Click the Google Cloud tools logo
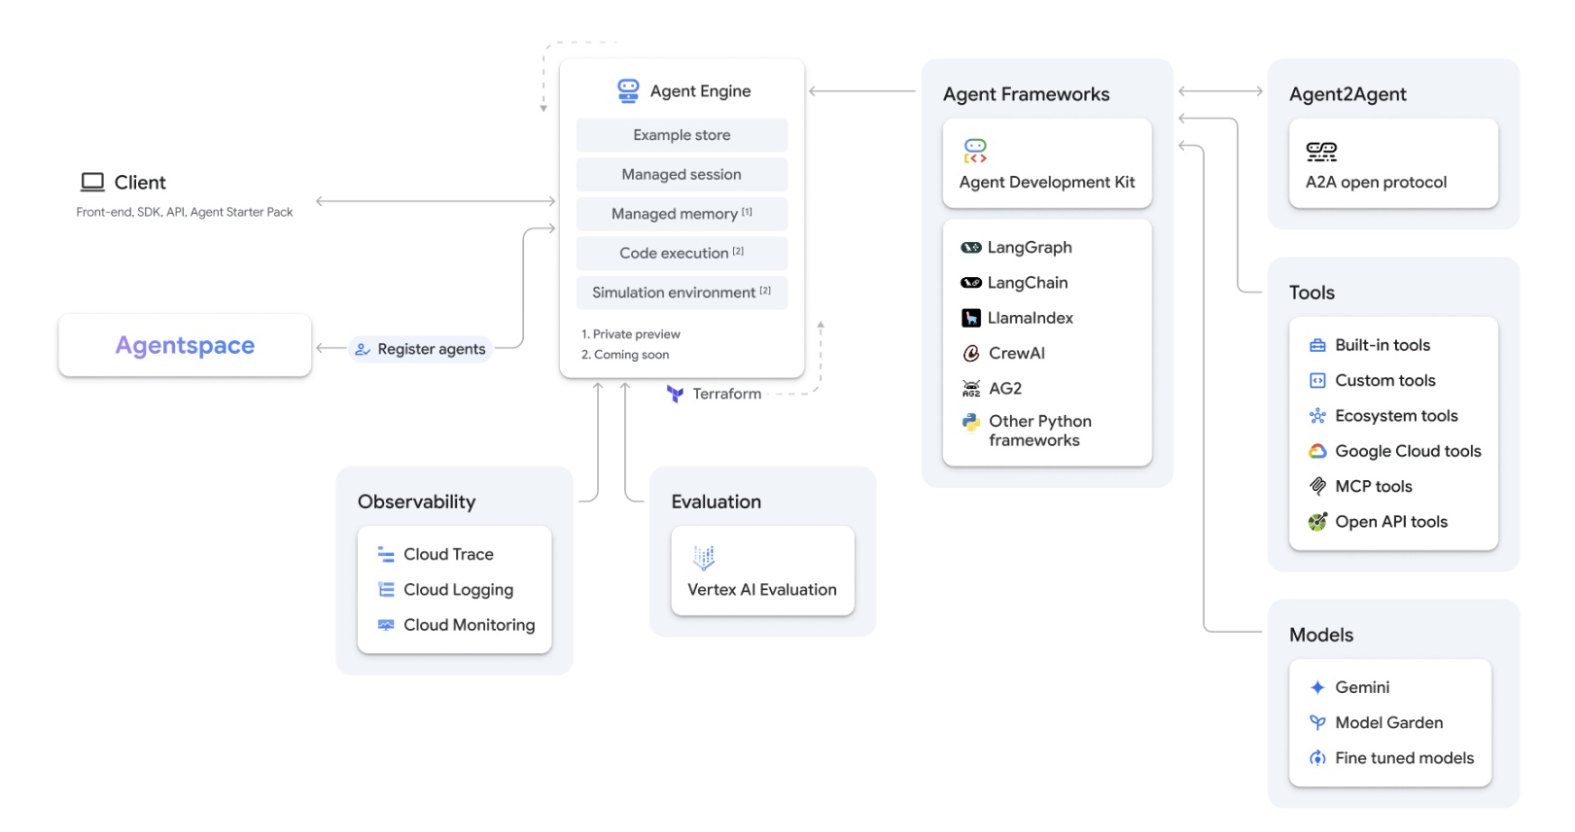1575x832 pixels. (1317, 451)
